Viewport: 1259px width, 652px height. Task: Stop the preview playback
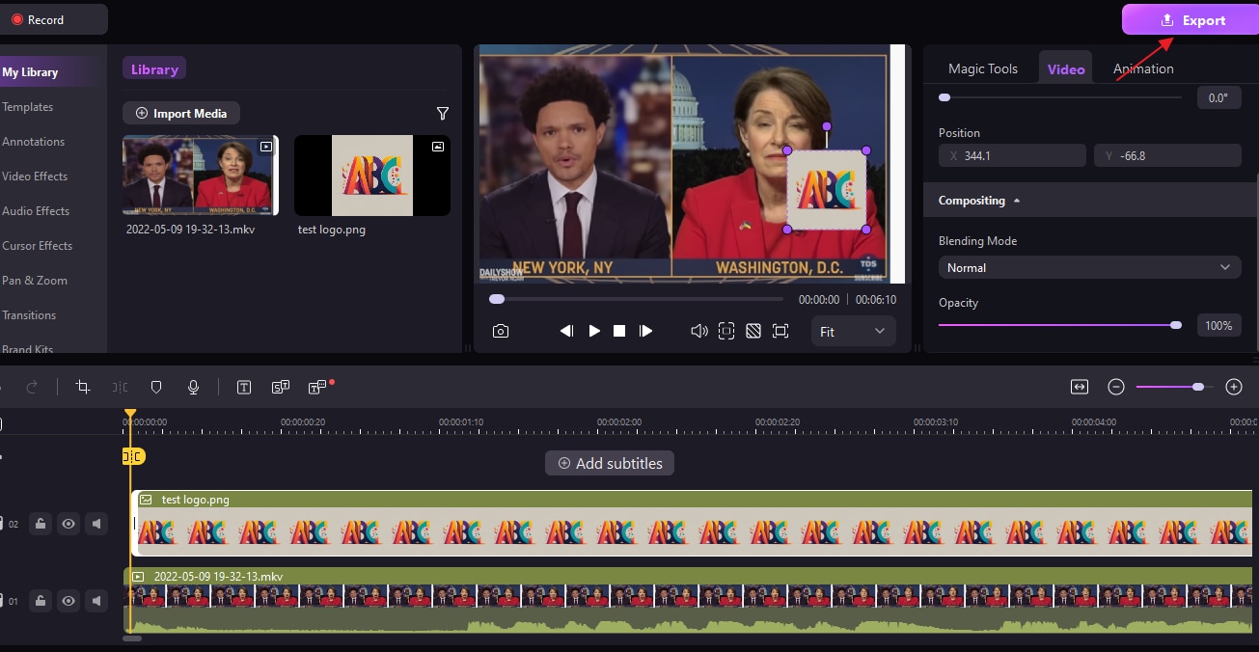point(619,331)
